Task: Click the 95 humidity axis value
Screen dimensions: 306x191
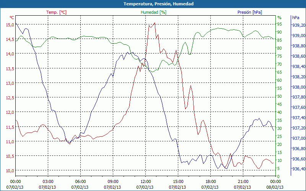Action: (280, 24)
